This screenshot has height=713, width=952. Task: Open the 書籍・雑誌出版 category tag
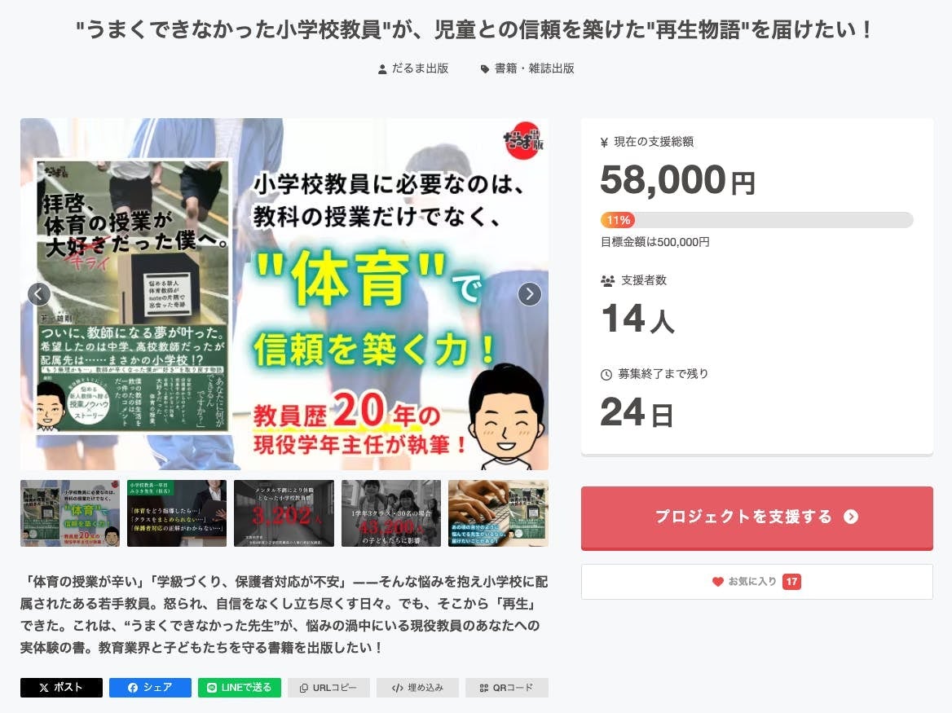click(527, 68)
